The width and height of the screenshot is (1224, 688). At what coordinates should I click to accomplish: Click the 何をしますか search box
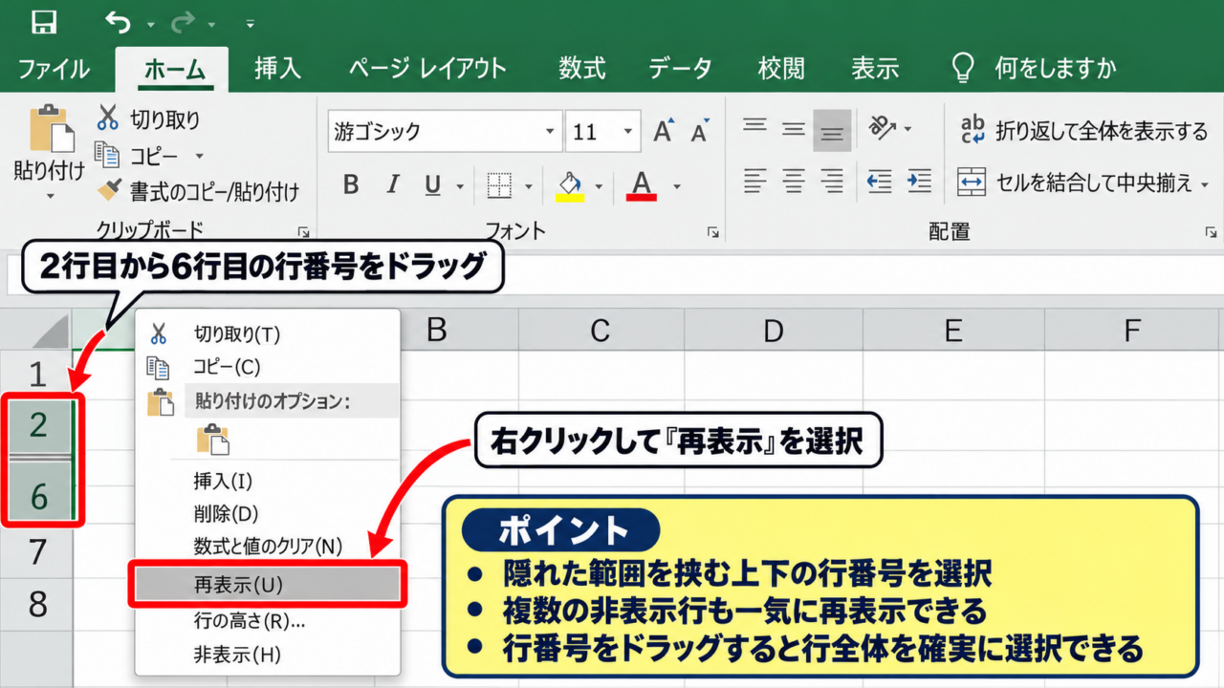[1035, 69]
